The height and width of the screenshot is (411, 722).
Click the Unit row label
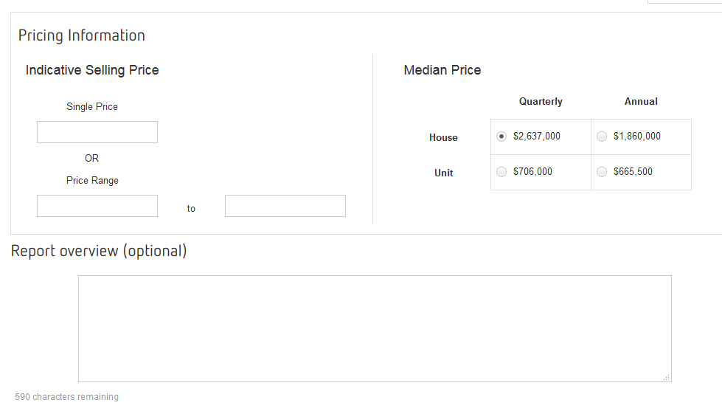click(x=444, y=173)
